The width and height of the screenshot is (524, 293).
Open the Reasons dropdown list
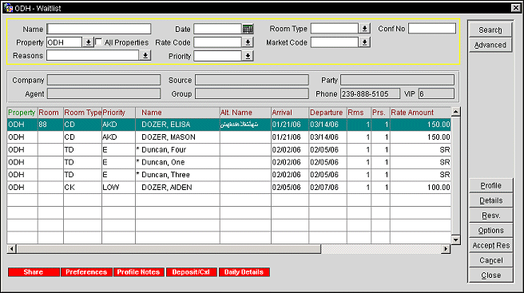coord(145,55)
